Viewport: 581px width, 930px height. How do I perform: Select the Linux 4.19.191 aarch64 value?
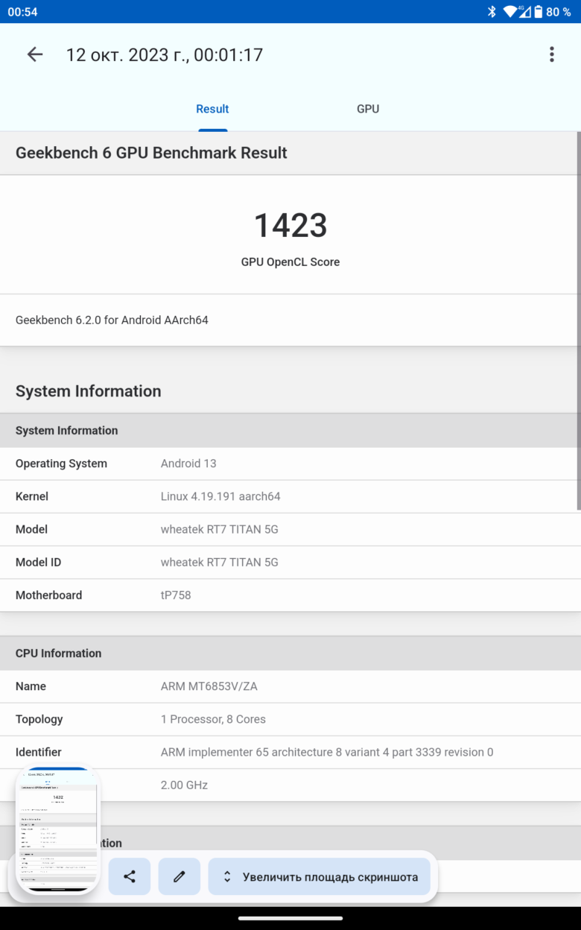(220, 496)
